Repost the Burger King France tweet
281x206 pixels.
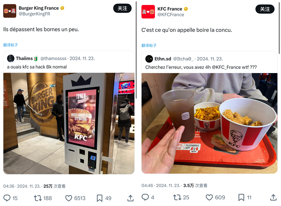click(38, 198)
